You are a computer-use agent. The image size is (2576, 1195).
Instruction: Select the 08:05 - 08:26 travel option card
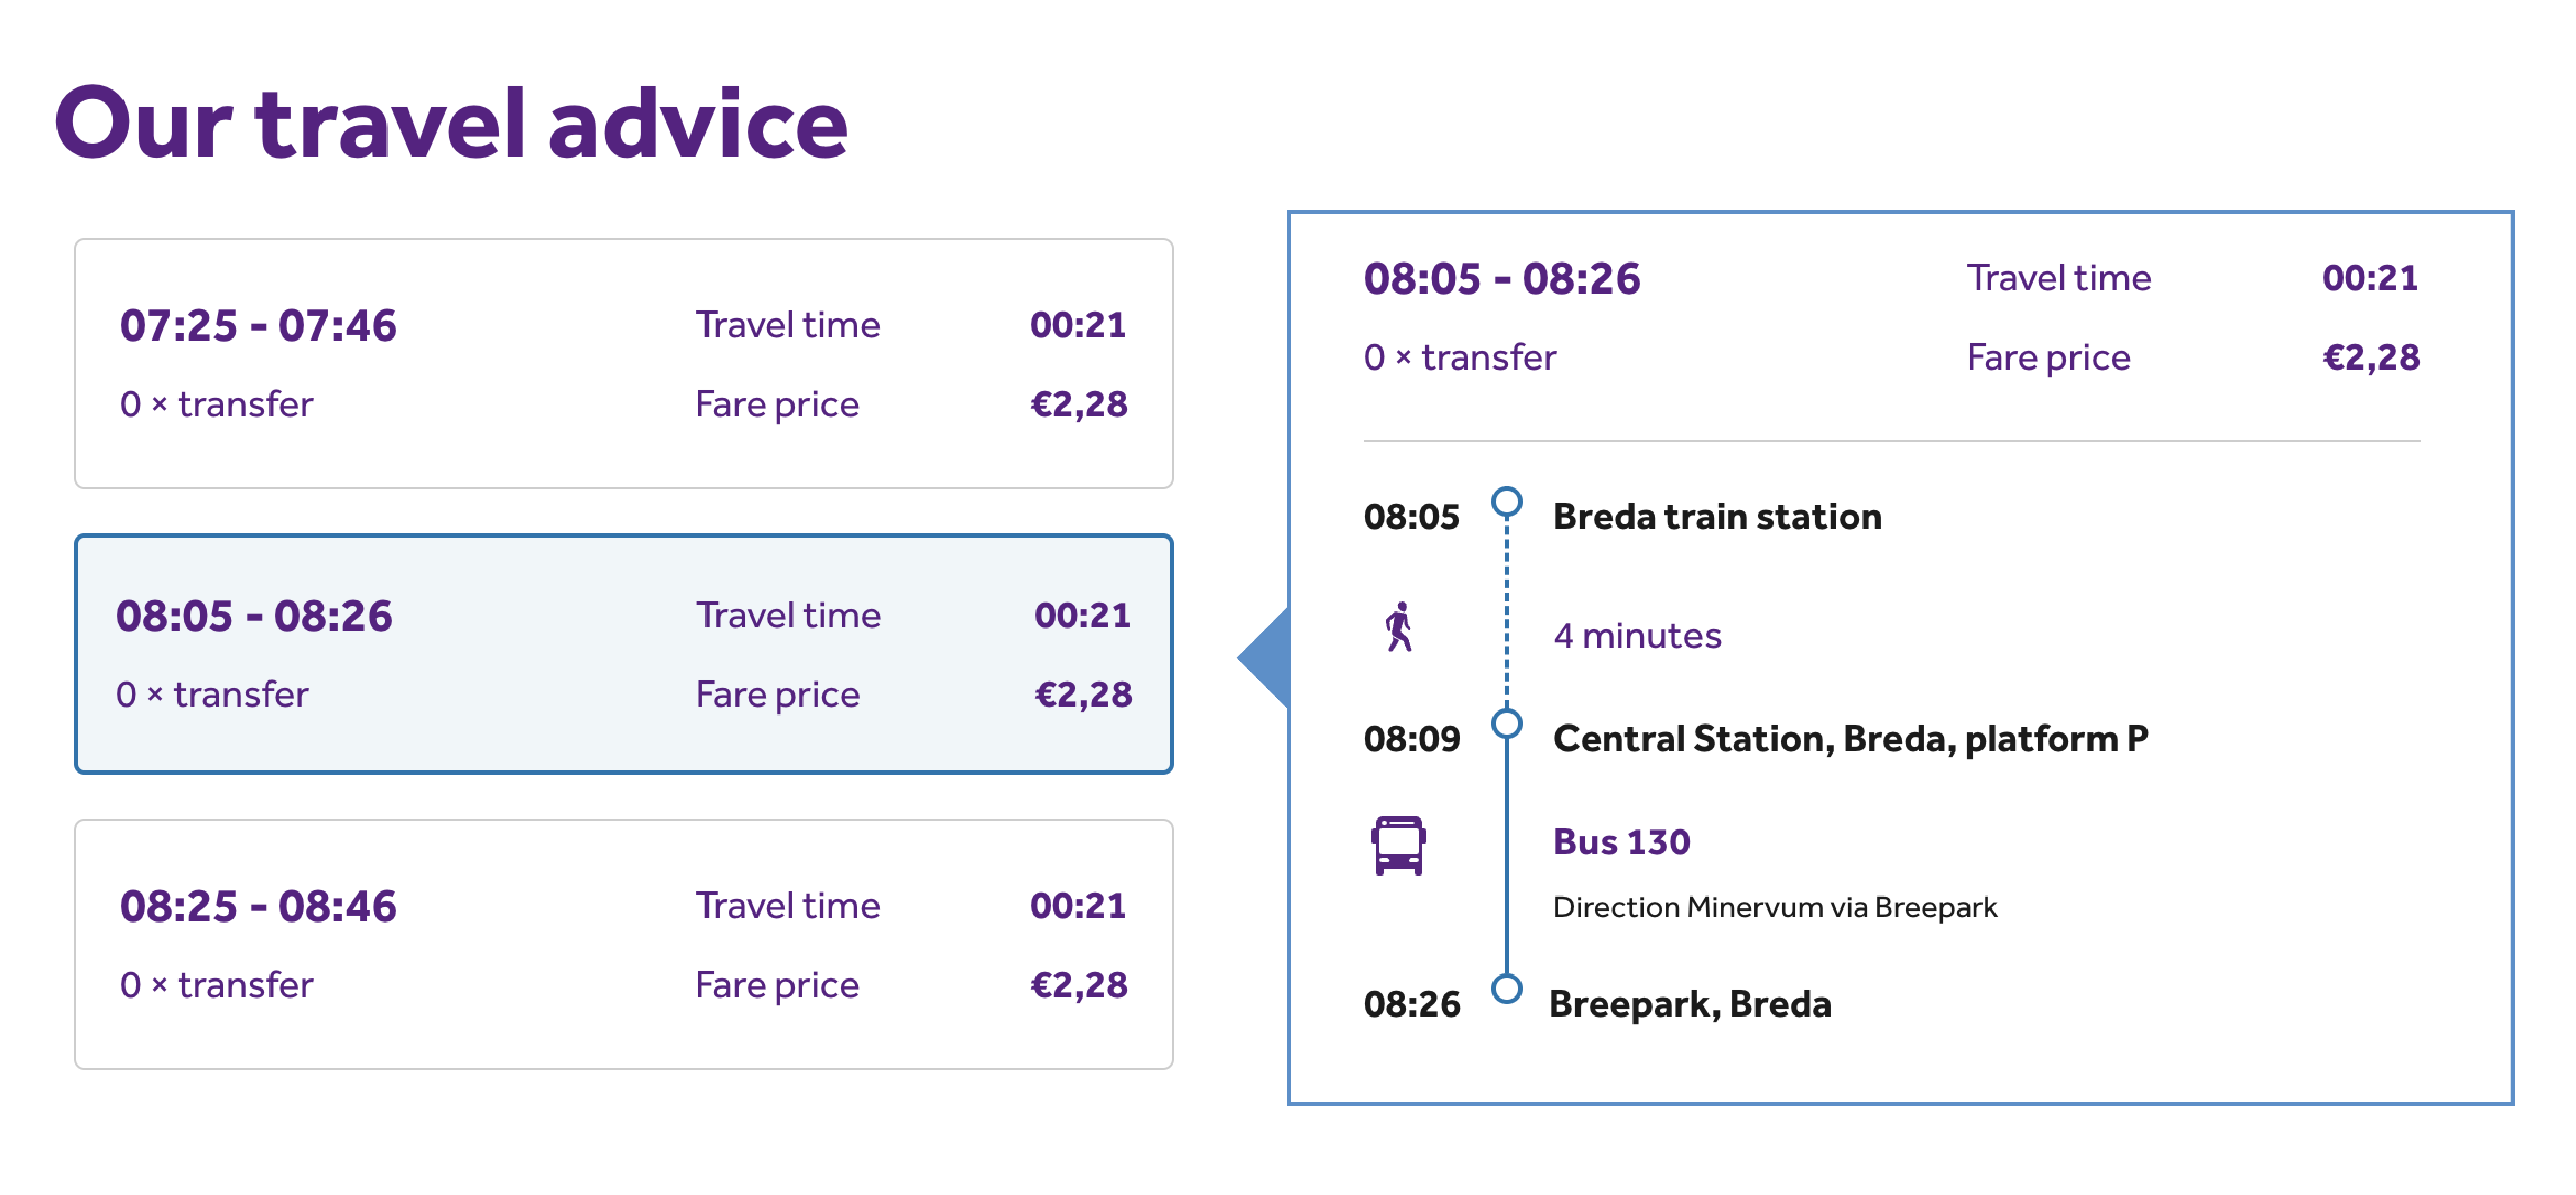tap(623, 653)
